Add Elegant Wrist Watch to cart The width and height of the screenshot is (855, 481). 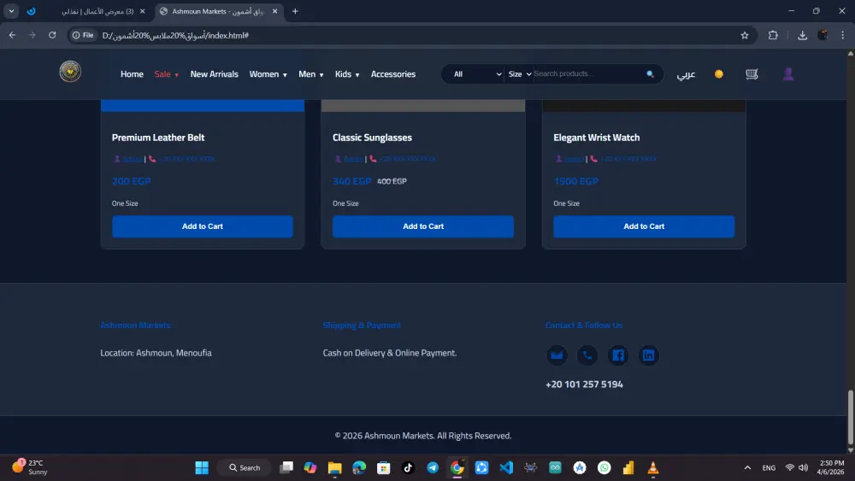pos(644,226)
